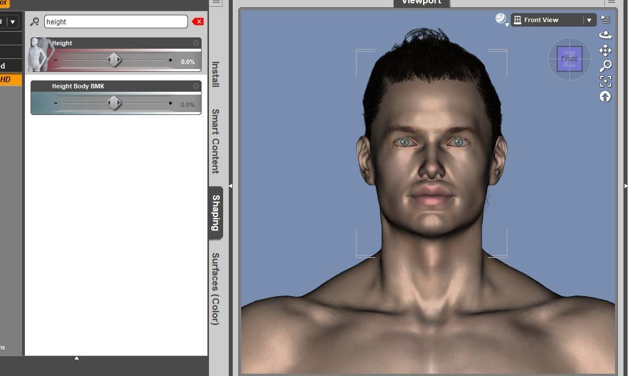This screenshot has height=376, width=628.
Task: Decrease Height Body BMK with minus
Action: (55, 103)
